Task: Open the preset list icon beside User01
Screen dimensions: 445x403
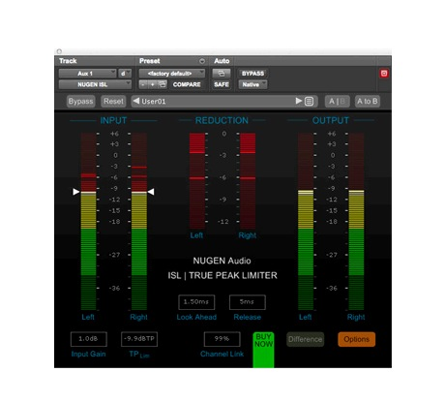Action: (x=309, y=102)
